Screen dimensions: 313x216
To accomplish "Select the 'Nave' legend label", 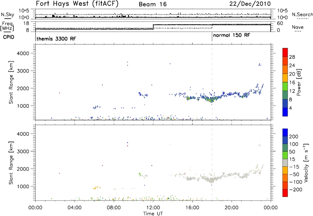I will pyautogui.click(x=298, y=27).
